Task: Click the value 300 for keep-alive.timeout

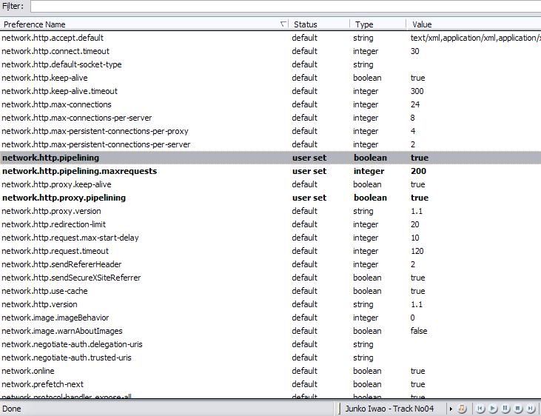Action: (x=417, y=91)
